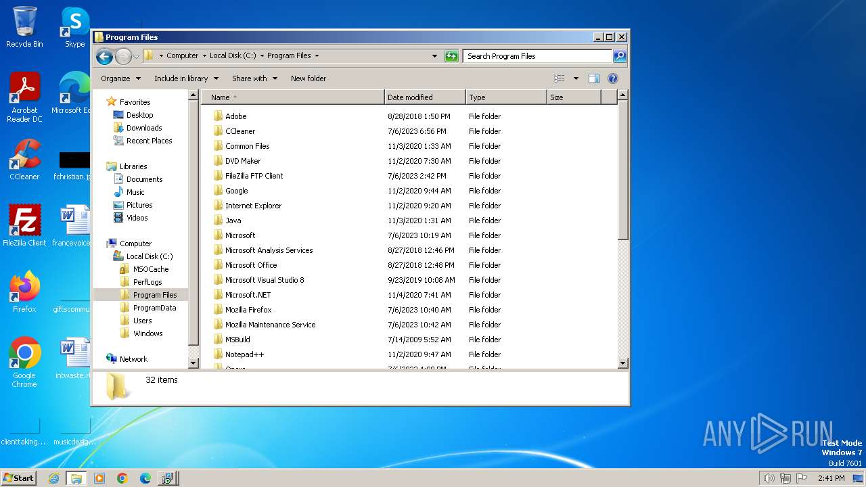Click Internet Explorer icon in taskbar
The height and width of the screenshot is (487, 866).
point(54,478)
